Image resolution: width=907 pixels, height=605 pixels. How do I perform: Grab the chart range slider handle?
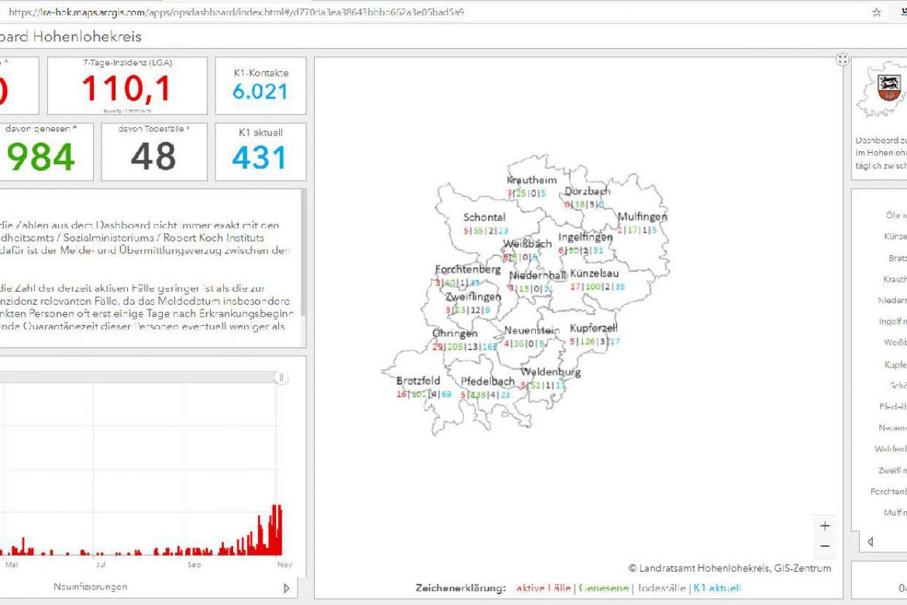click(281, 378)
